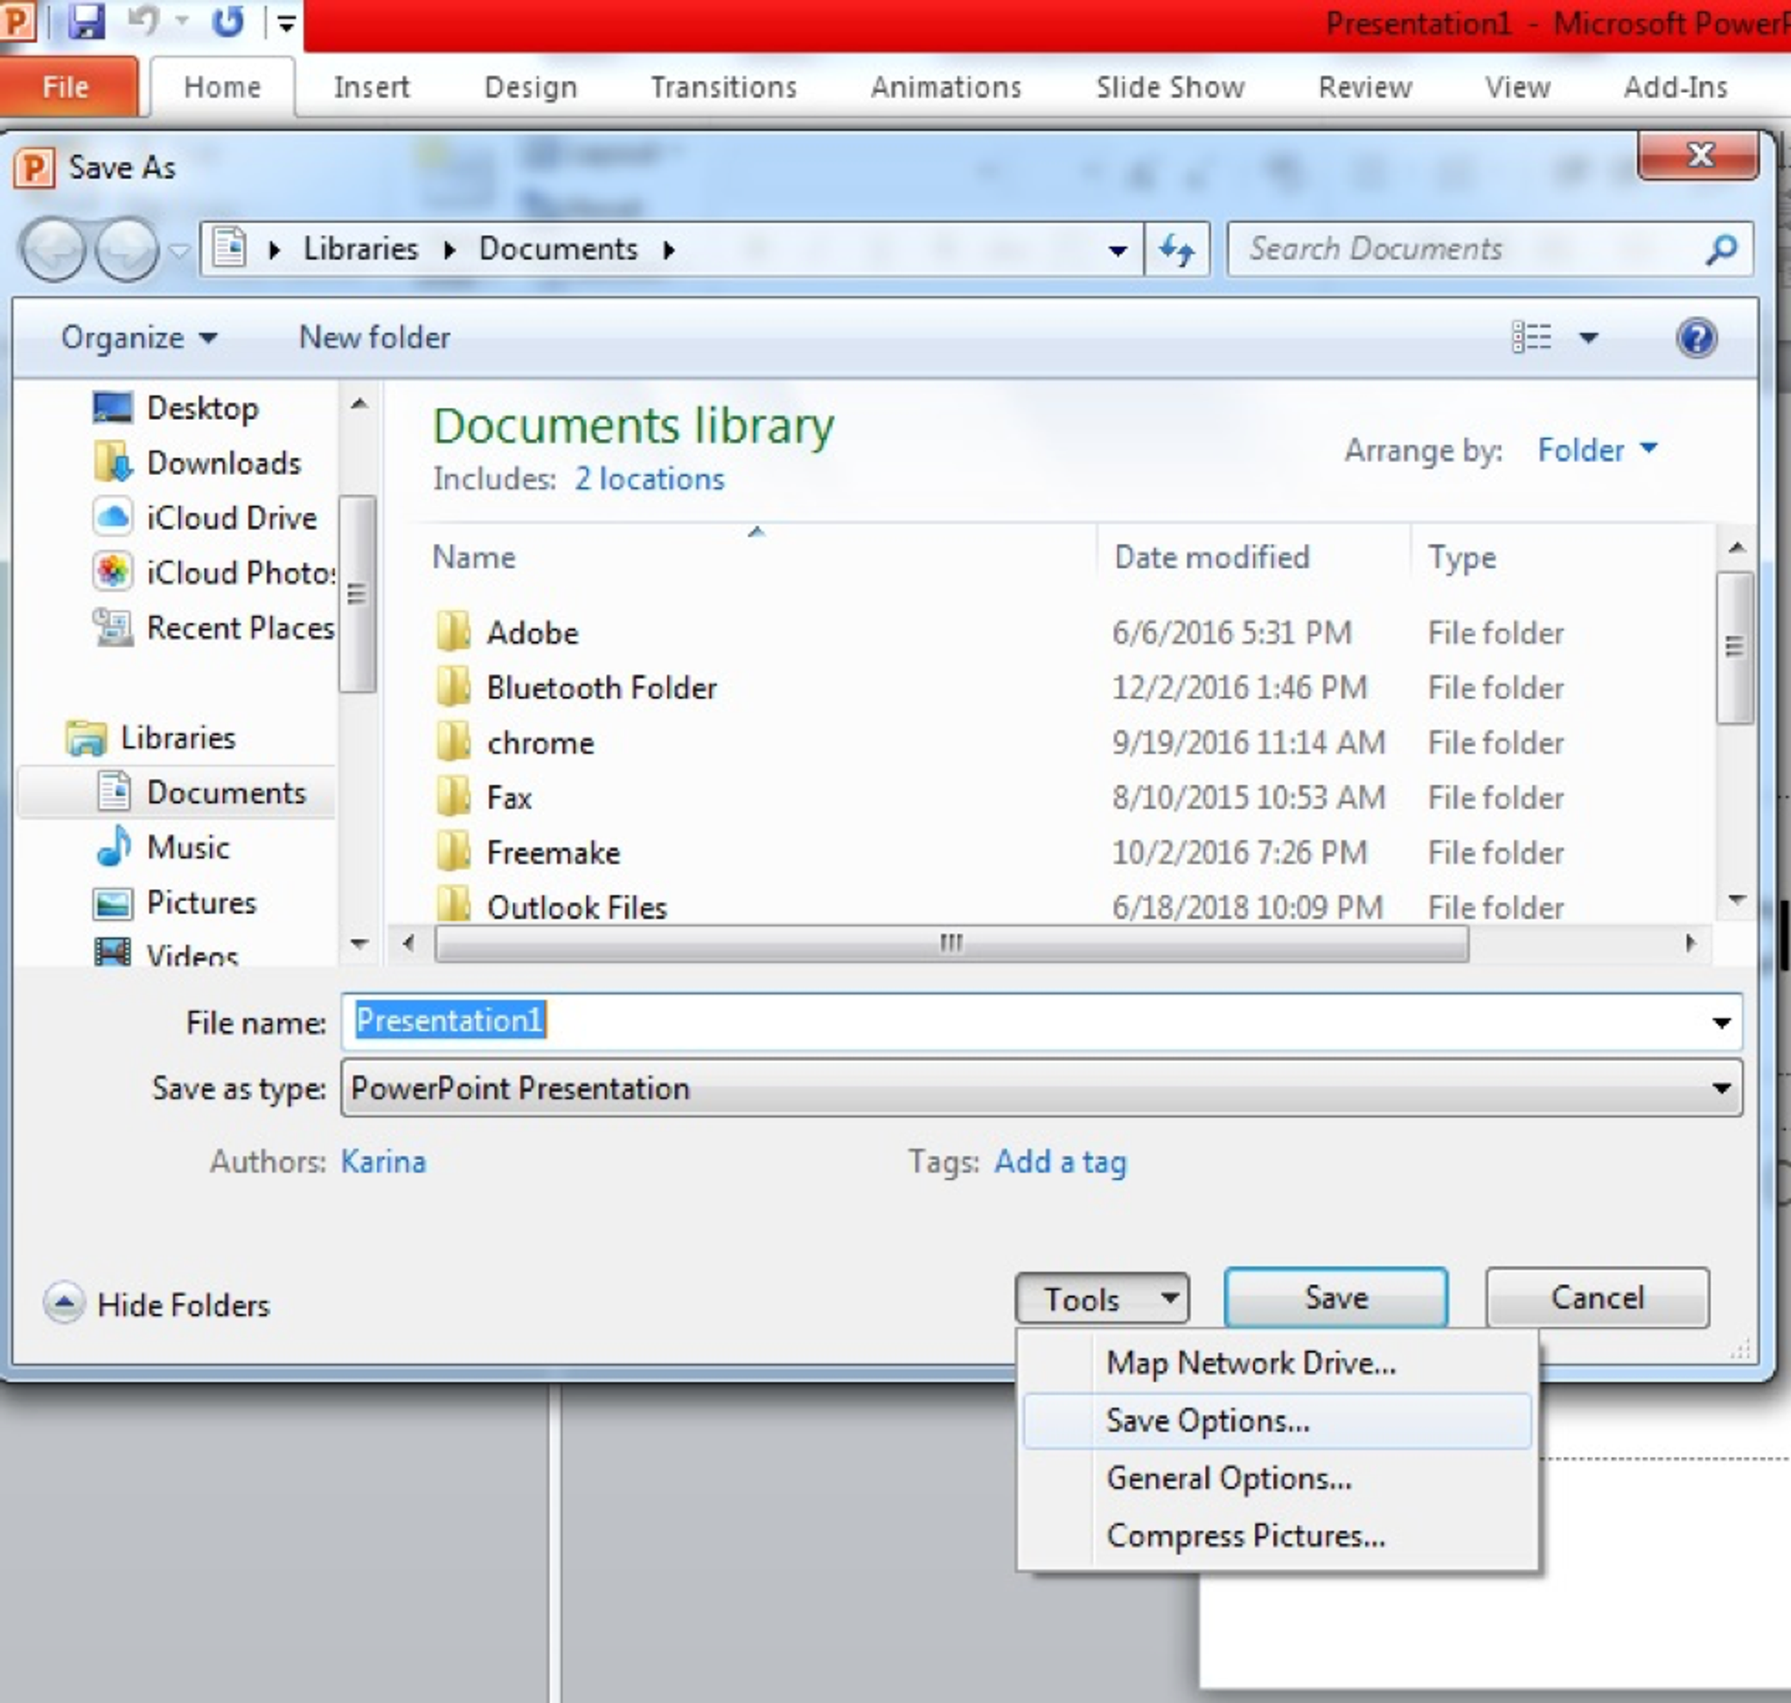Open iCloud Drive in navigation pane

point(231,518)
